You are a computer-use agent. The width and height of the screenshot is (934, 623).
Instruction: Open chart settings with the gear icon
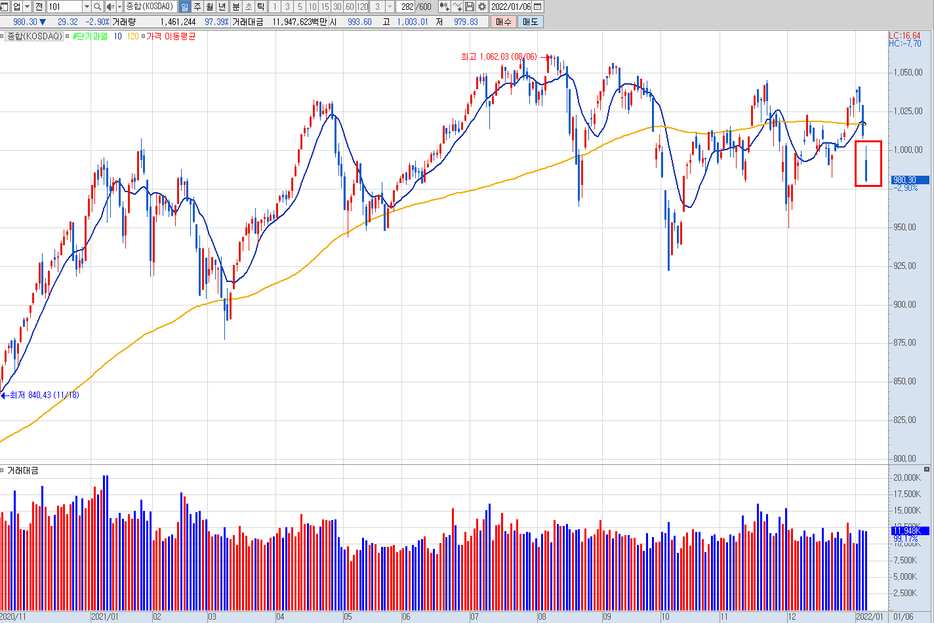pos(482,7)
